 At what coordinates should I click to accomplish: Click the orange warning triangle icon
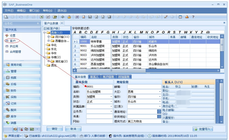pos(187,17)
